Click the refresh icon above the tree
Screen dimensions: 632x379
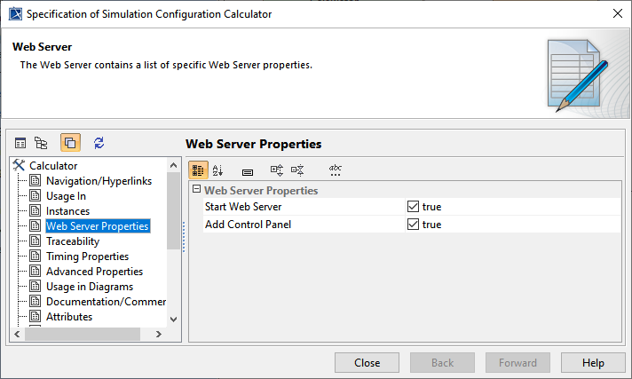click(99, 143)
